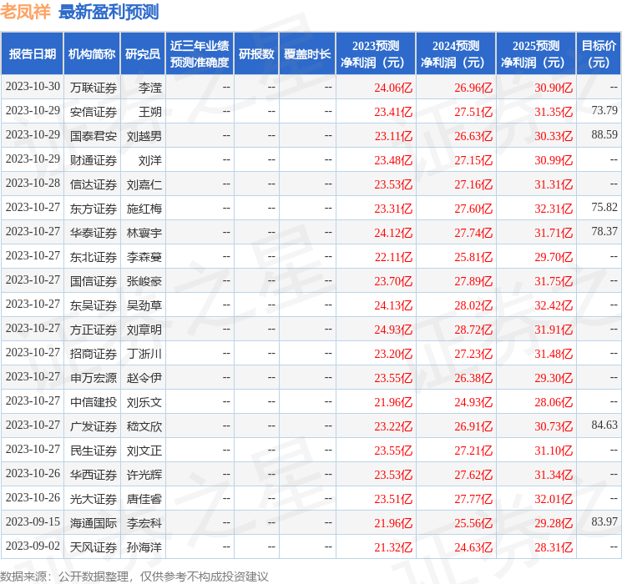This screenshot has height=584, width=622.
Task: Click analyst name 吴劲草
Action: tap(144, 305)
